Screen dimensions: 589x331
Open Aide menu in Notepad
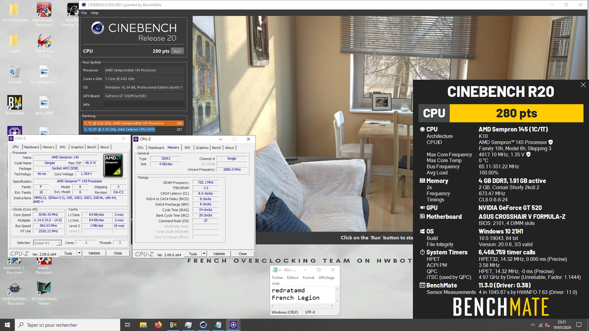coord(276,283)
